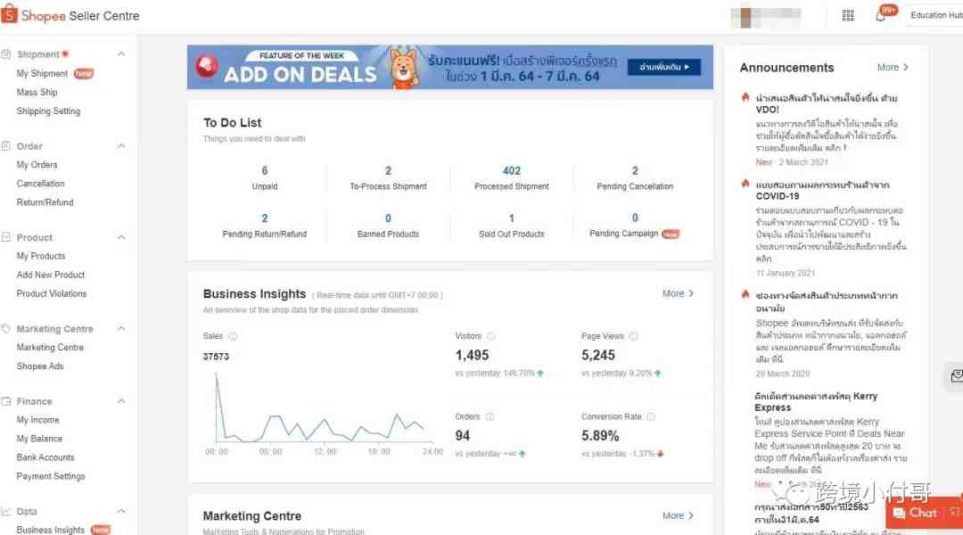Open the notifications bell icon
The image size is (963, 535).
[881, 16]
